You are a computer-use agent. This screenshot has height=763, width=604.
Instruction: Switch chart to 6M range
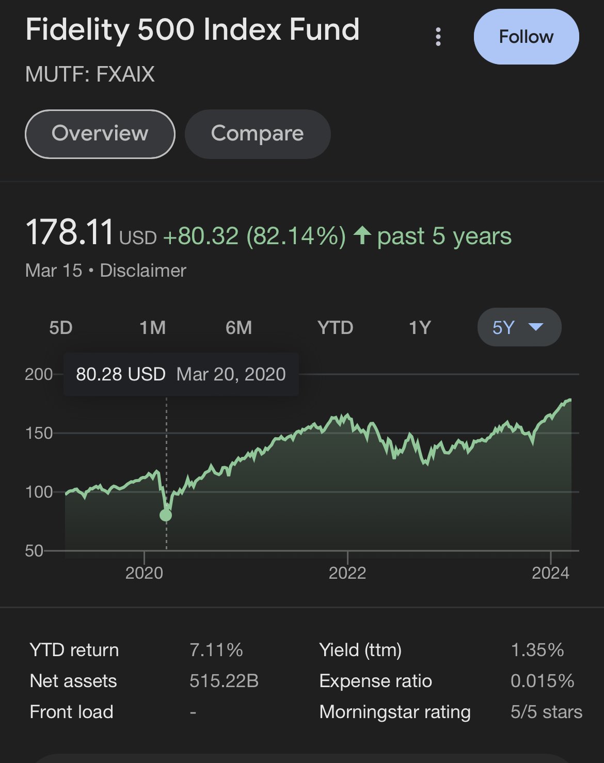[239, 328]
